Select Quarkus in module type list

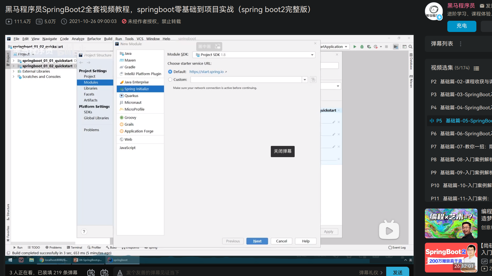pyautogui.click(x=140, y=96)
